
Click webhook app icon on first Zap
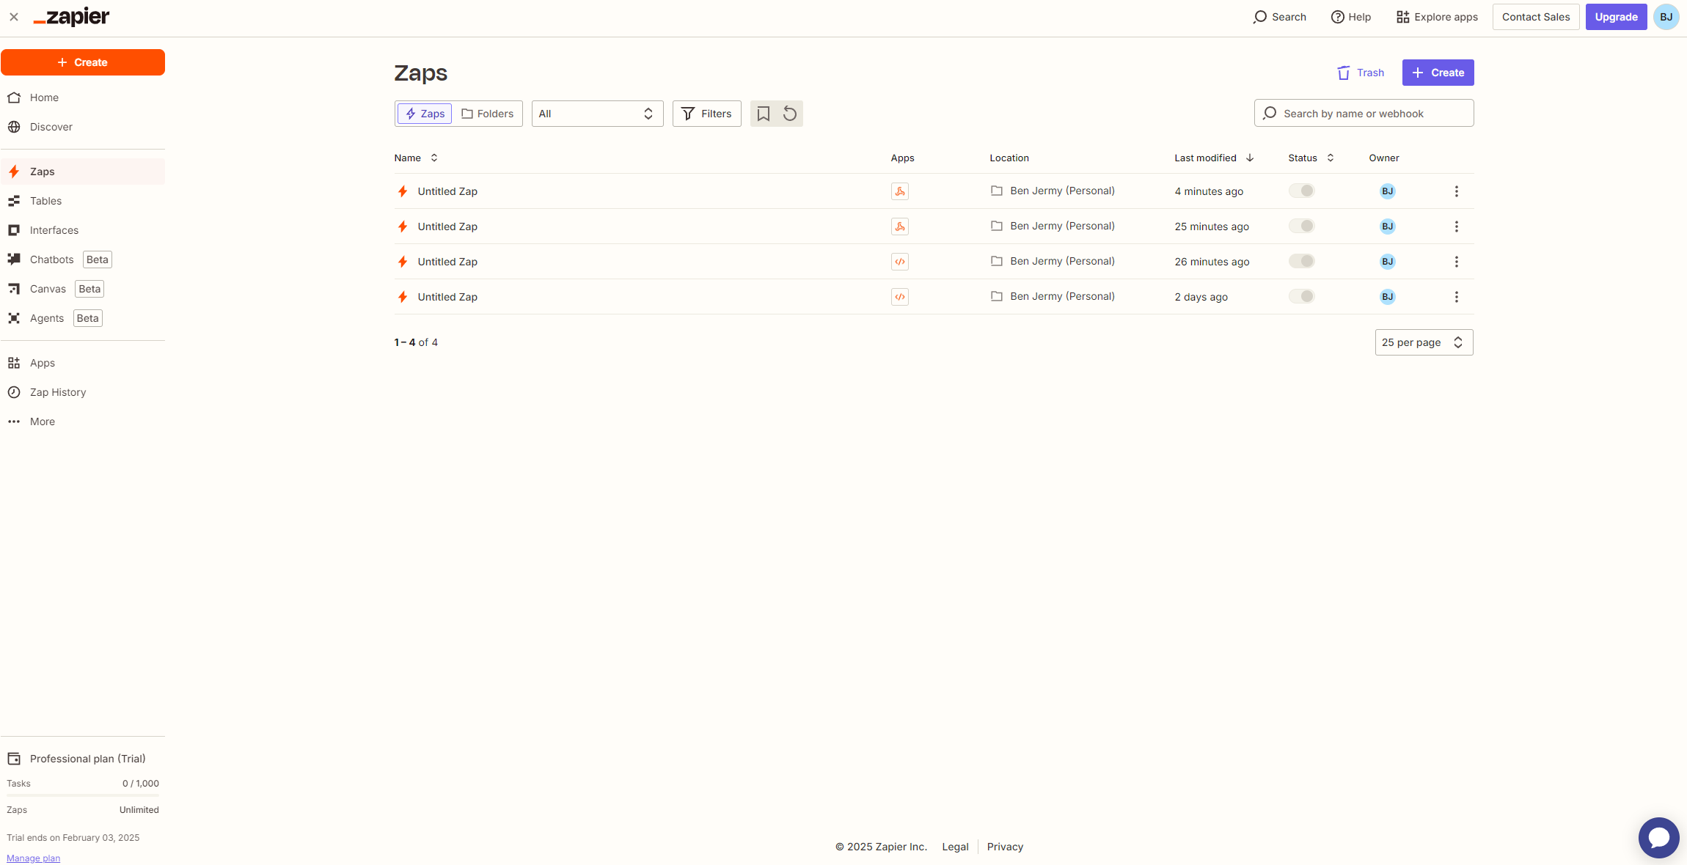(899, 191)
